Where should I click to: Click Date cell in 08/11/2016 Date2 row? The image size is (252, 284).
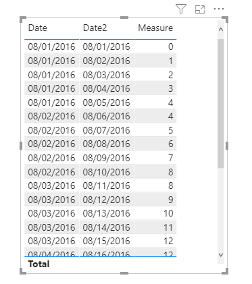pos(51,186)
